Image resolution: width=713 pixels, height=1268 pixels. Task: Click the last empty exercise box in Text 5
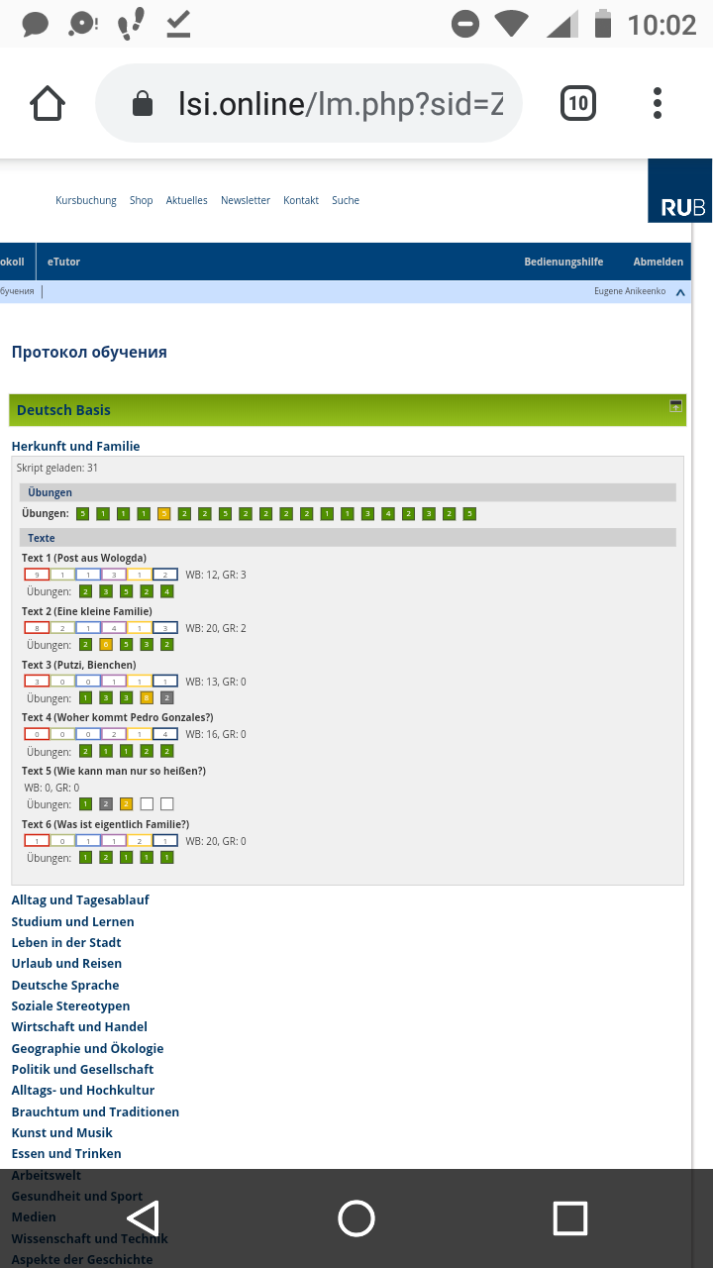coord(167,804)
